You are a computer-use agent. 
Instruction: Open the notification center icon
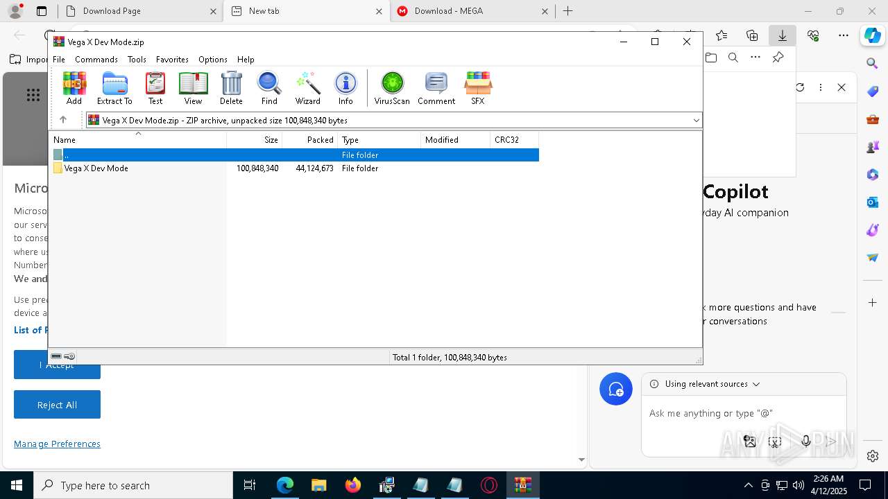click(865, 485)
